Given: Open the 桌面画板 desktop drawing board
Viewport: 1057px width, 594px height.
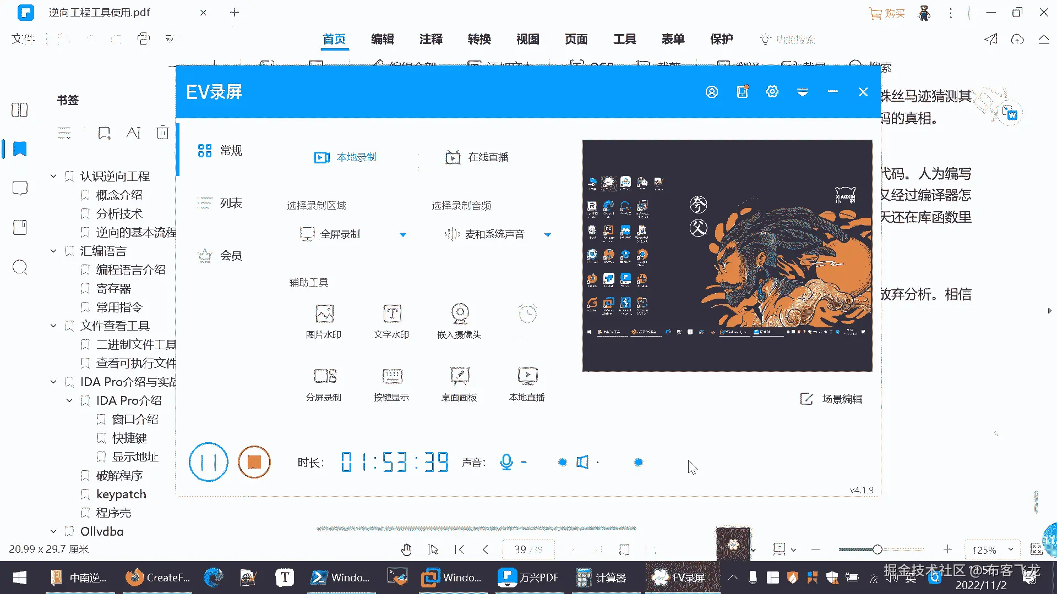Looking at the screenshot, I should 460,376.
